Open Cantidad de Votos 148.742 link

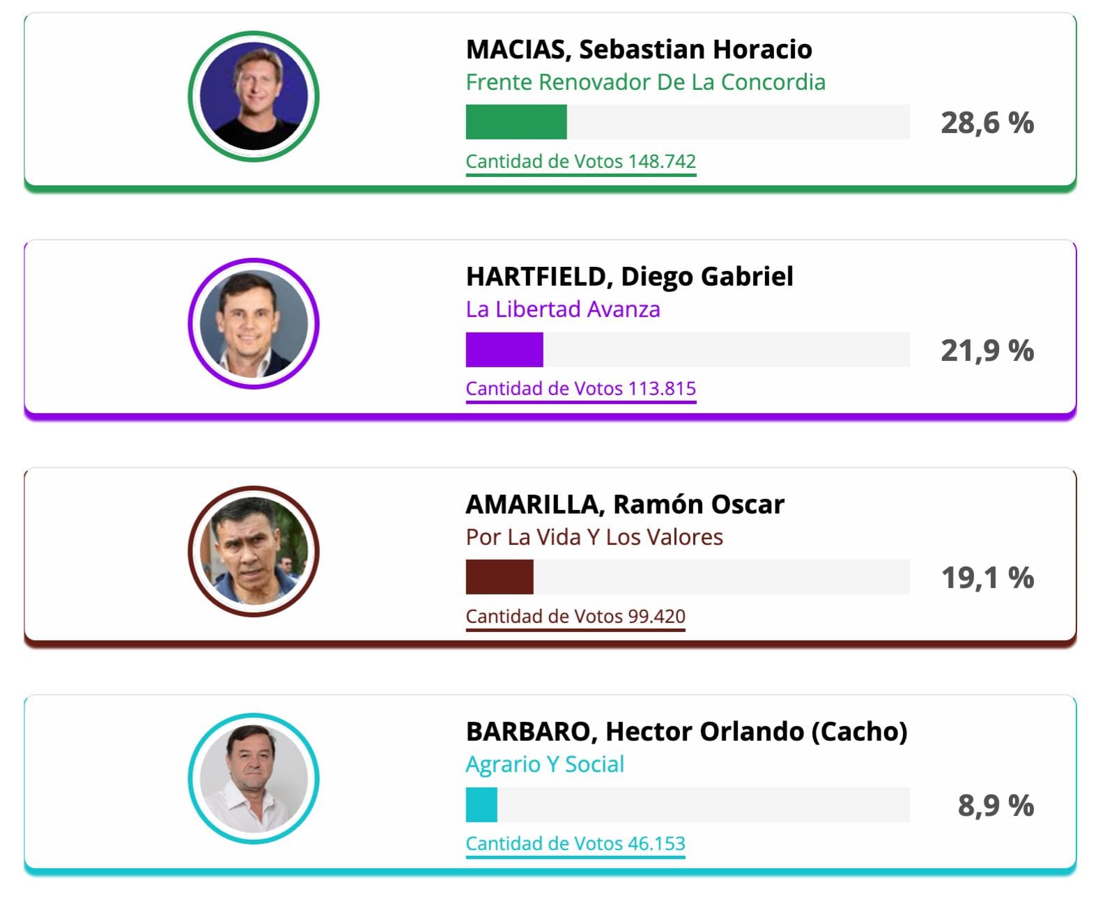(x=580, y=162)
